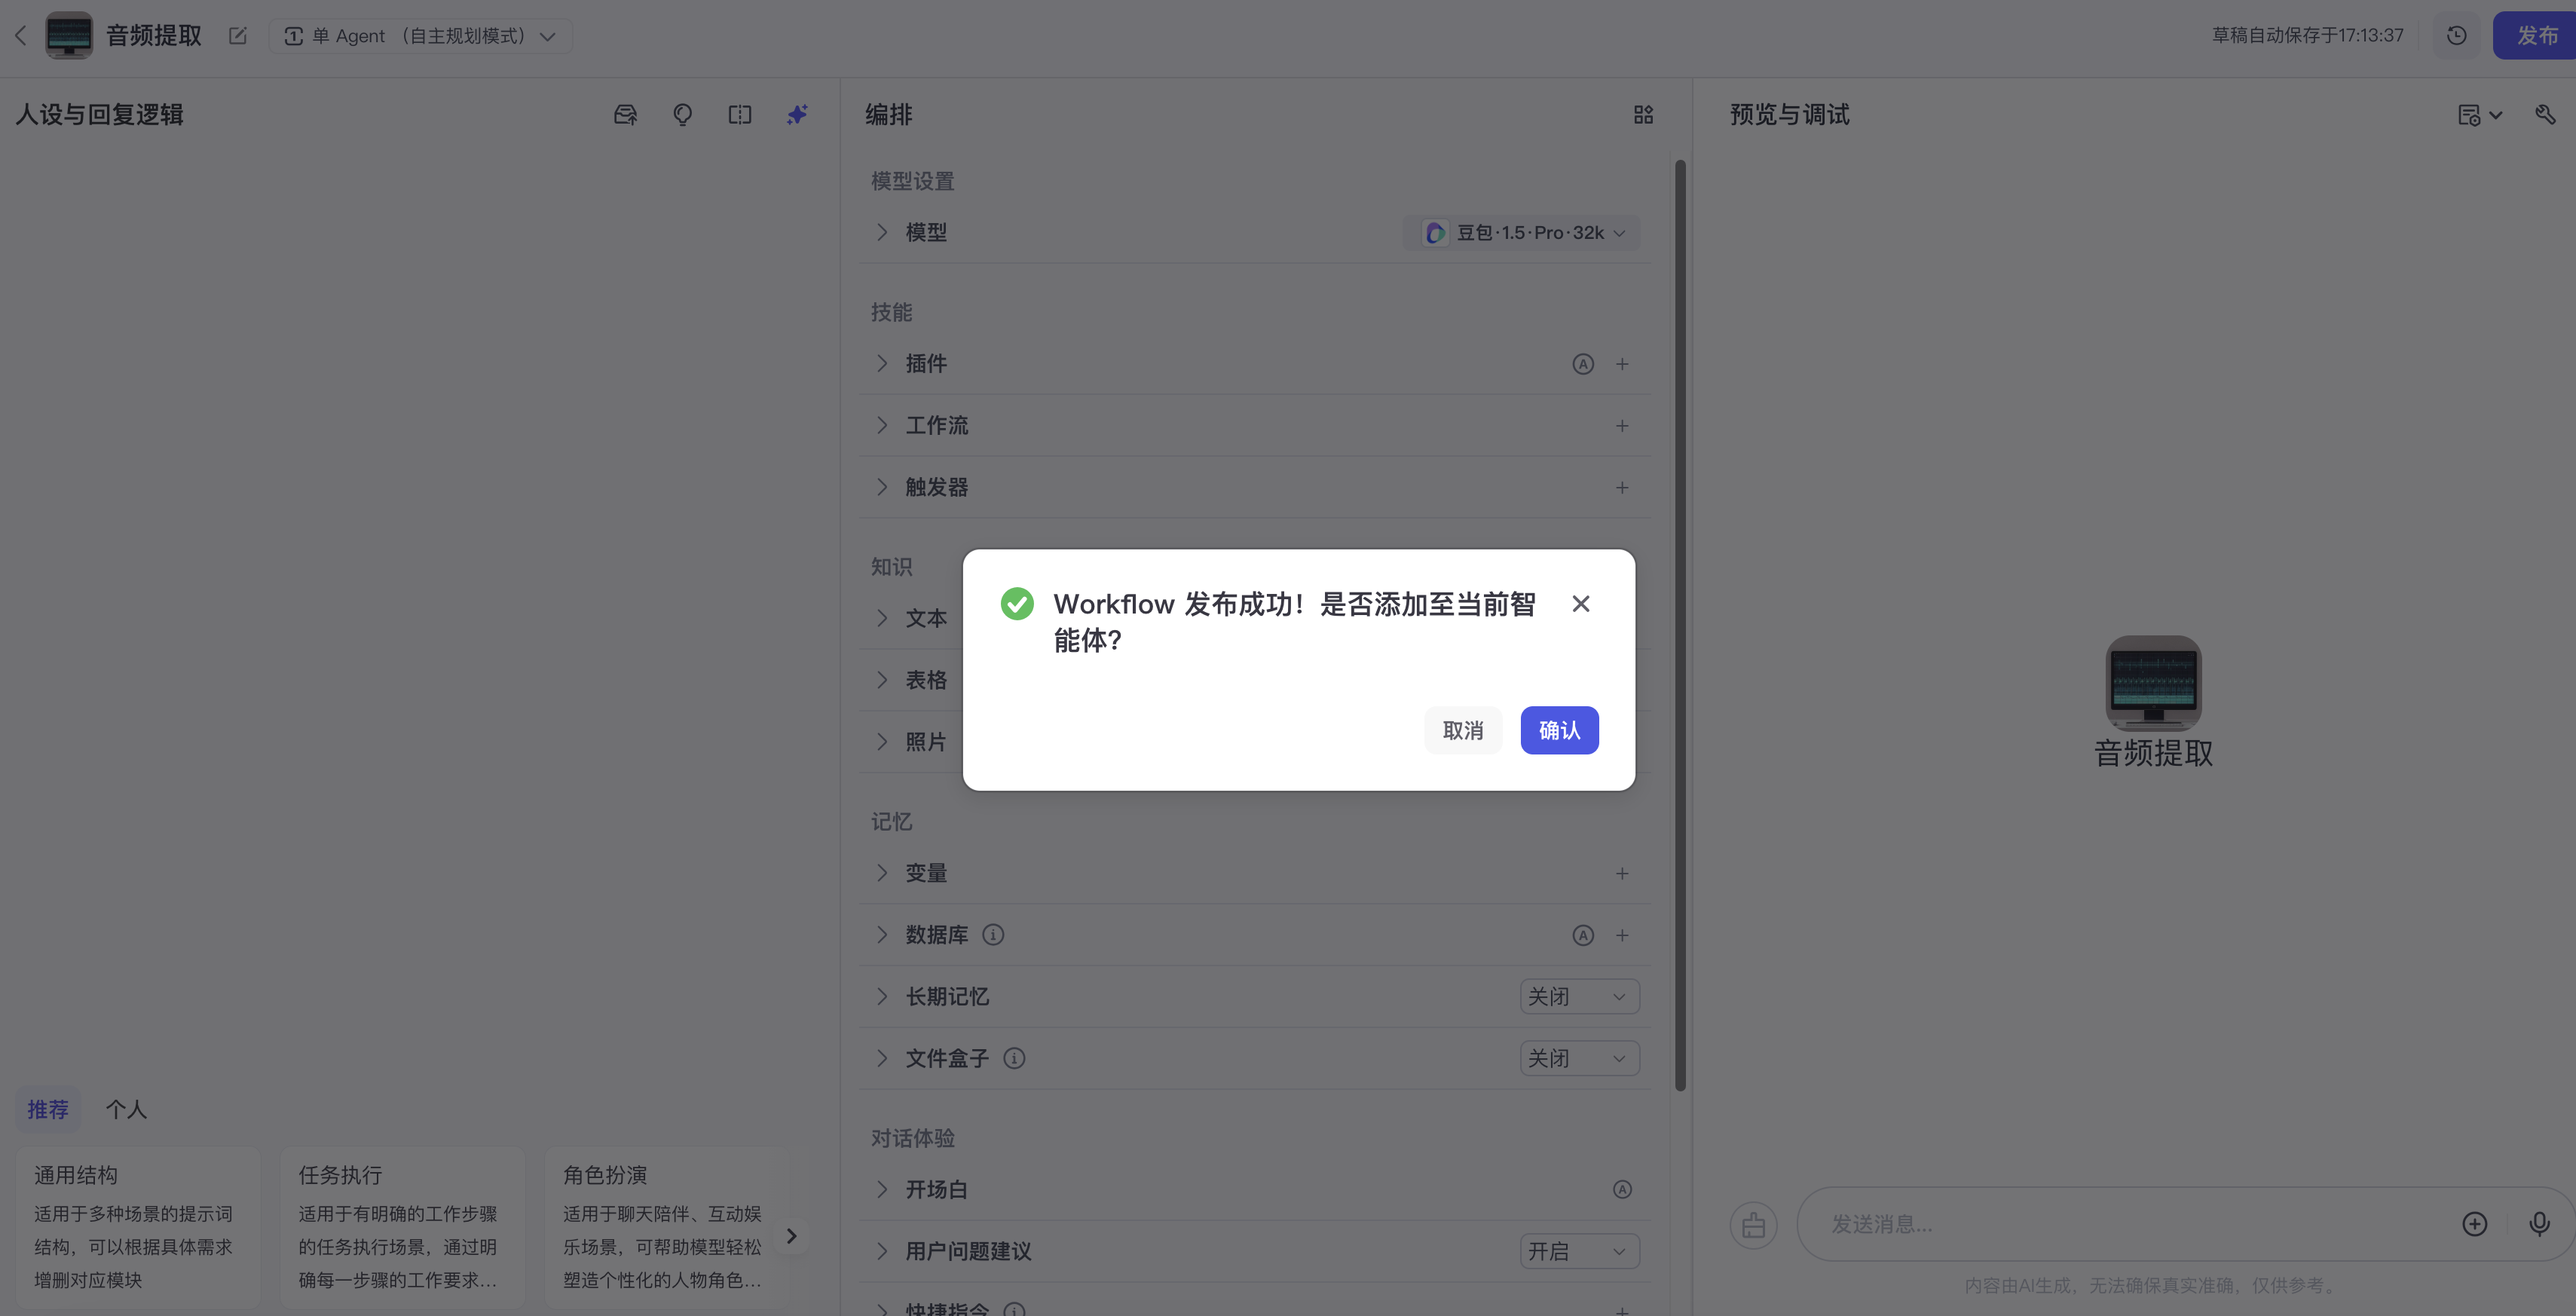Click the 编排 panel scrollbar
The height and width of the screenshot is (1316, 2576).
[1680, 625]
